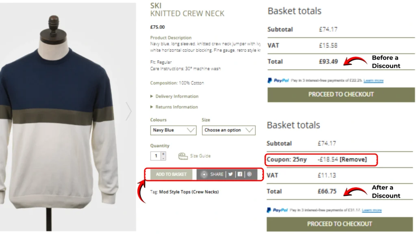The width and height of the screenshot is (416, 234).
Task: Remove the 25ny coupon
Action: [353, 160]
